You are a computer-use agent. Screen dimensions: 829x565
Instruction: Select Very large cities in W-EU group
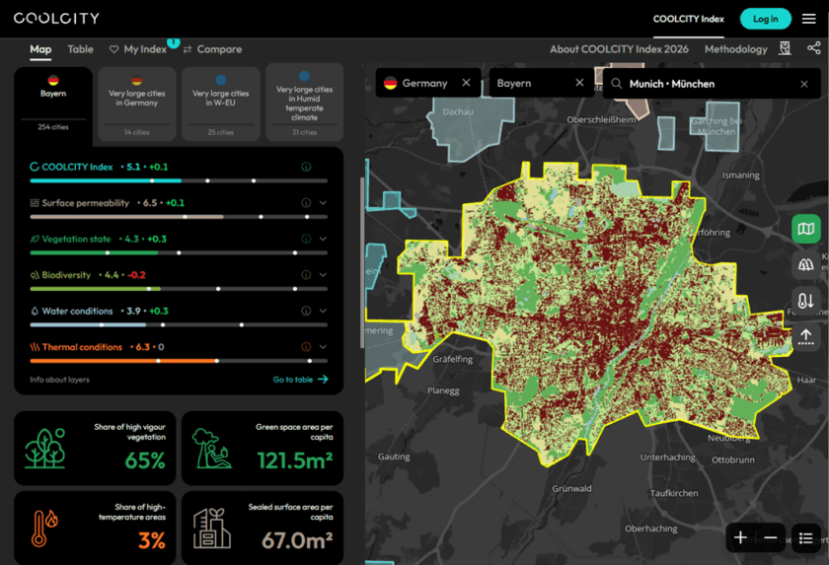click(220, 104)
